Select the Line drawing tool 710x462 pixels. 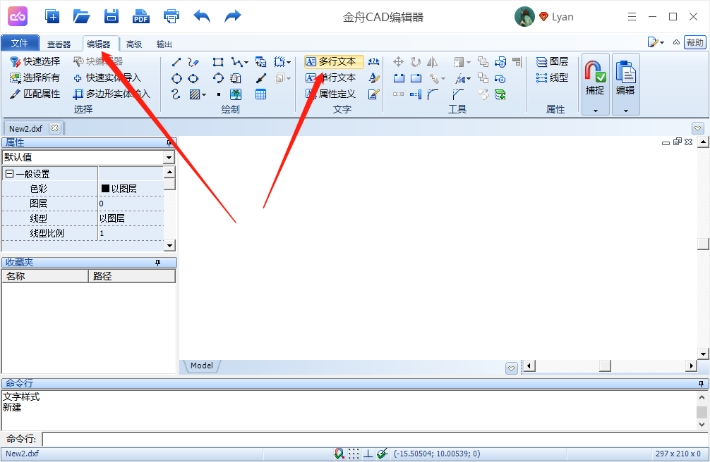[176, 62]
